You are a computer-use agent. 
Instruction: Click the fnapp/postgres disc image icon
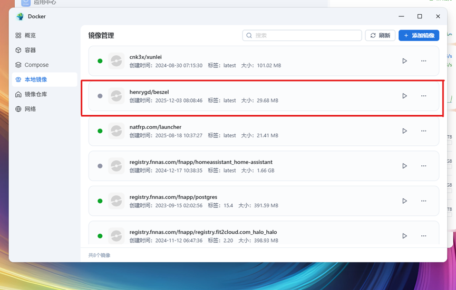click(117, 201)
